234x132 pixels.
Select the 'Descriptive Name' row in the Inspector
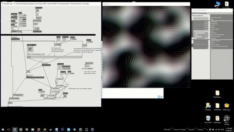coord(222,18)
